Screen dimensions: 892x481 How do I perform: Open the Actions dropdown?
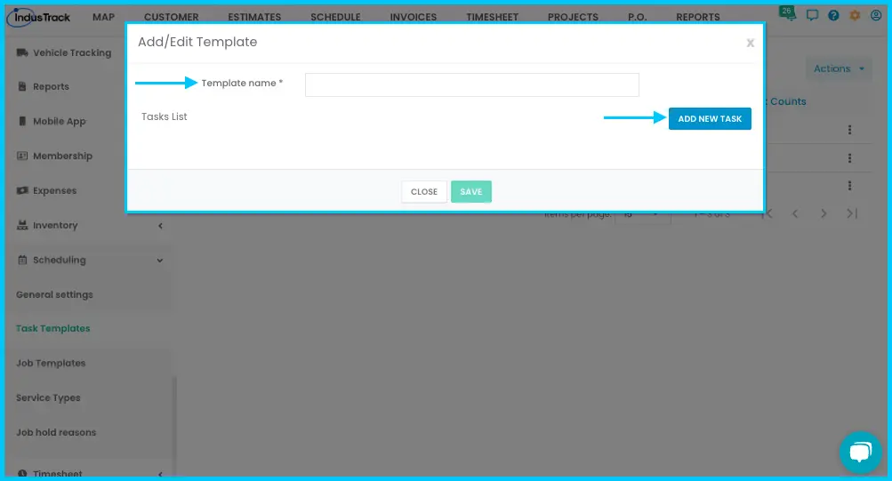[x=839, y=68]
